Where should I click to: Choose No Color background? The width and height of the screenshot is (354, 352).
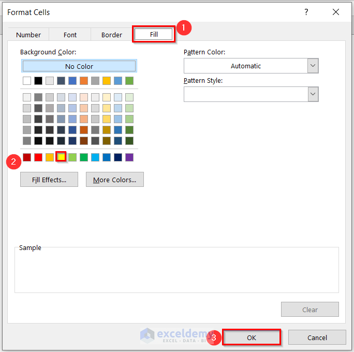tap(79, 66)
